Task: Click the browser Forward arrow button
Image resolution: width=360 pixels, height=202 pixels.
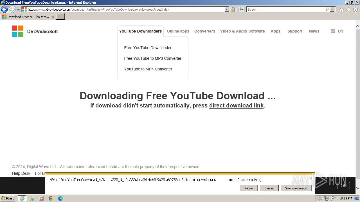Action: [x=12, y=9]
